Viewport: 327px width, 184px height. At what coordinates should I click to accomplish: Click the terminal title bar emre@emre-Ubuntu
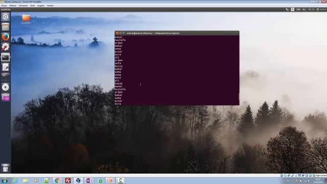click(177, 33)
